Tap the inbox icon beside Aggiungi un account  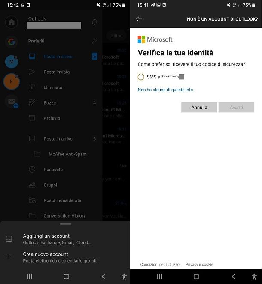pyautogui.click(x=9, y=239)
